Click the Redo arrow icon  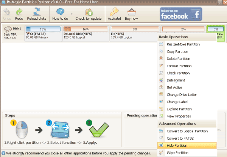[19, 12]
